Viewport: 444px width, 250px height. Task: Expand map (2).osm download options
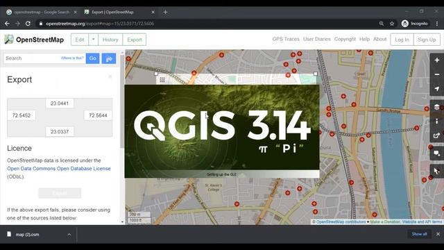pyautogui.click(x=69, y=235)
